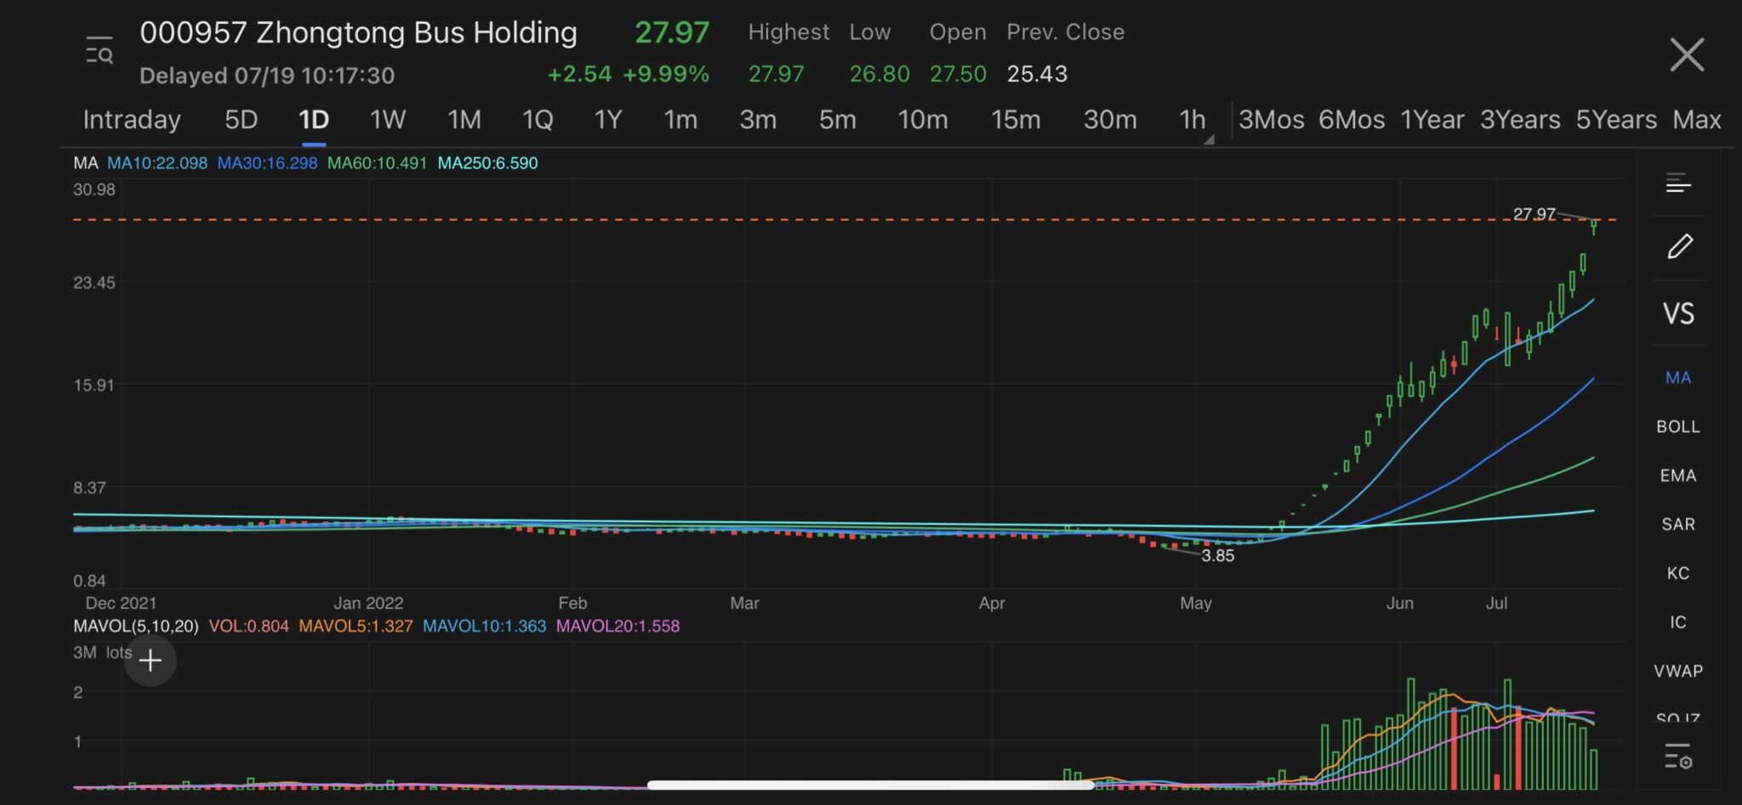Enable the KC indicator

tap(1678, 573)
